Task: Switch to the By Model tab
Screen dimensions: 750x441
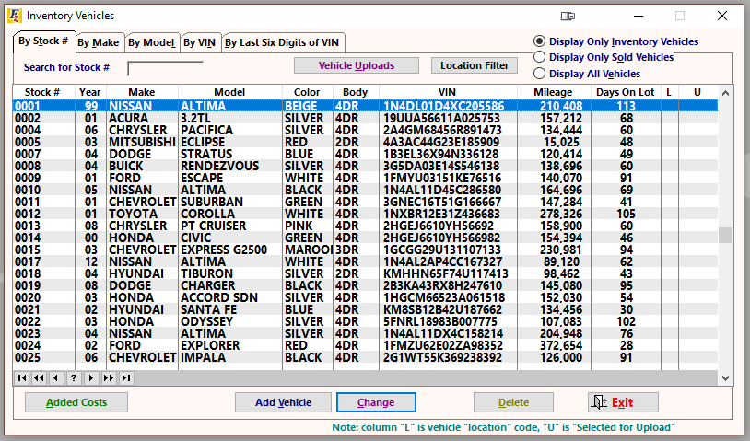Action: tap(152, 42)
